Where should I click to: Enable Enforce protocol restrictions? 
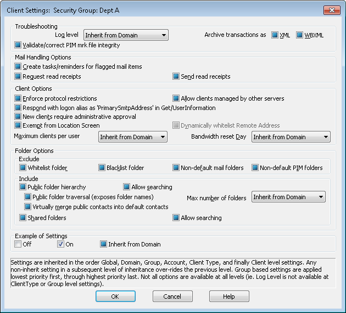[18, 98]
